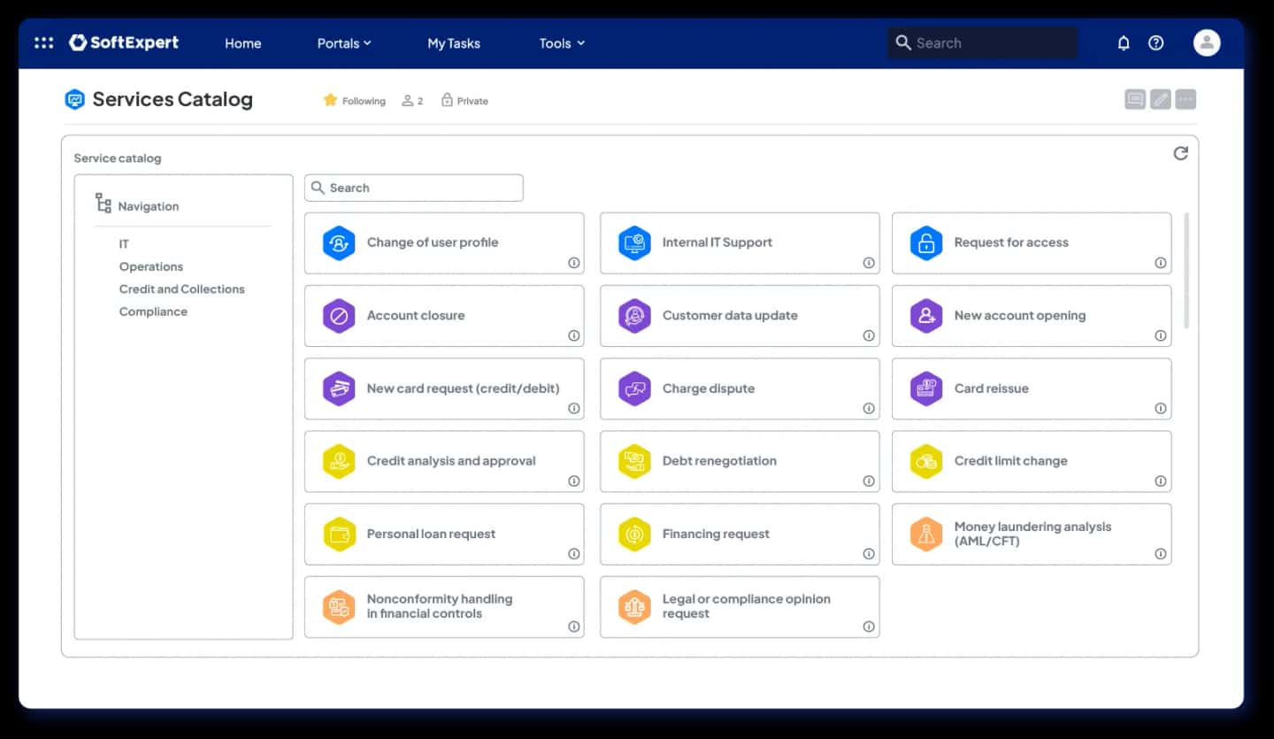Open the New card request service

click(444, 389)
